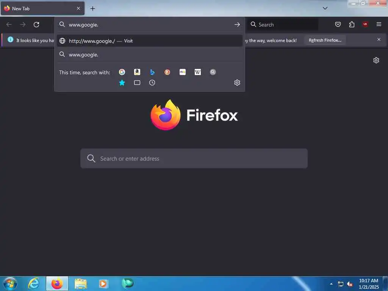Select the www.google. search suggestion
The height and width of the screenshot is (291, 388).
(149, 55)
